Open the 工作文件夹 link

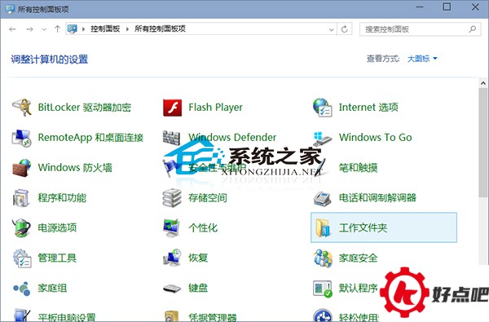pos(363,227)
